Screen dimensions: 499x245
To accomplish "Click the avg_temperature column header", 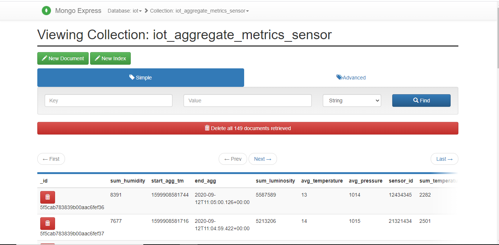I will pos(322,181).
